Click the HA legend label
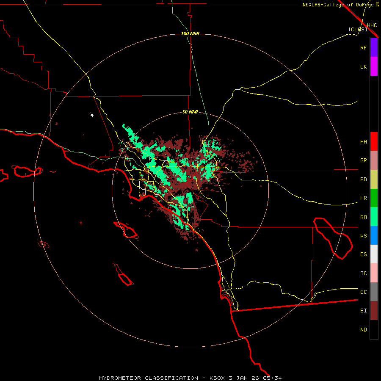 [363, 141]
